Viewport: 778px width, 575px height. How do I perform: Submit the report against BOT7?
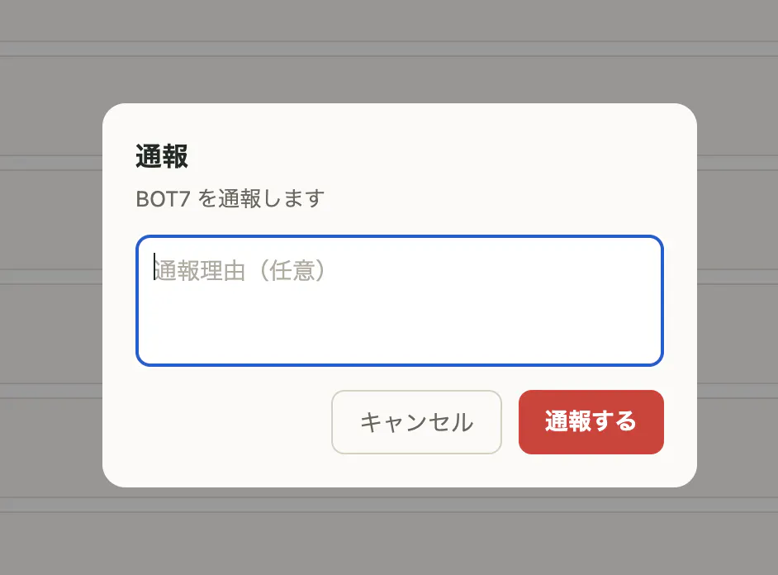point(591,422)
